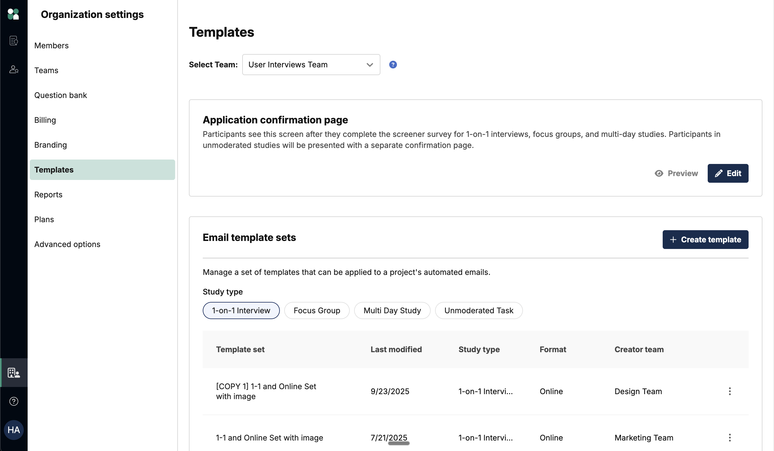The height and width of the screenshot is (451, 774).
Task: Go to Branding settings page
Action: (50, 145)
